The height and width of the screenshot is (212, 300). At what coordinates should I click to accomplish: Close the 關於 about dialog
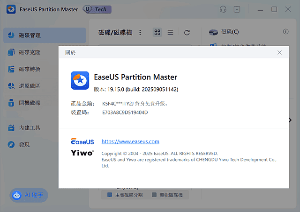[x=279, y=53]
